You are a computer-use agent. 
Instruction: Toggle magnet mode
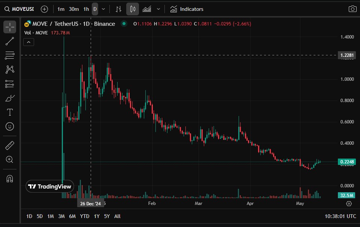point(10,178)
